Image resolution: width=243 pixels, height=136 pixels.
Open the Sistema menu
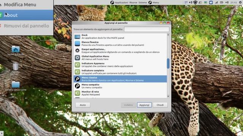[x=143, y=3]
